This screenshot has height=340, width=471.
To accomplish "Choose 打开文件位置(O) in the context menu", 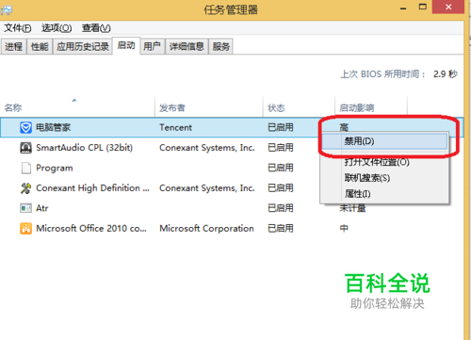I will click(x=384, y=162).
